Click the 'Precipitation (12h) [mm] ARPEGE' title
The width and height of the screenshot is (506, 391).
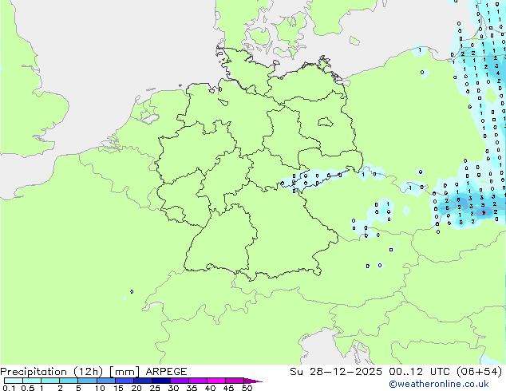click(x=93, y=372)
